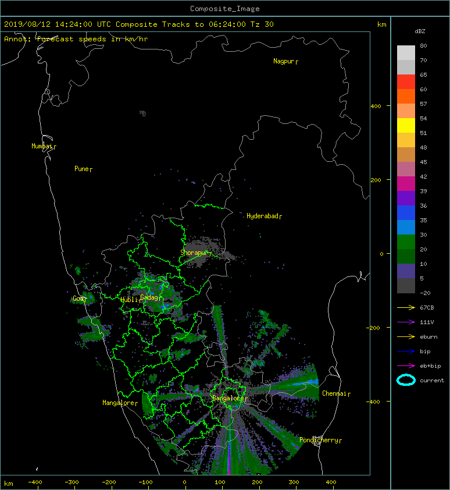The height and width of the screenshot is (490, 450).
Task: Click the -200 tick on the vertical axis
Action: coord(374,328)
